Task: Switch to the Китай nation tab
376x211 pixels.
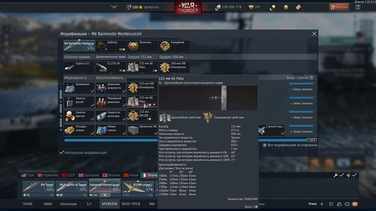Action: tap(131, 175)
